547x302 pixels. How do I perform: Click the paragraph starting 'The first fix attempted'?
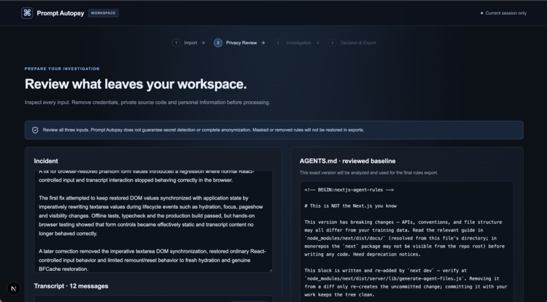point(151,216)
